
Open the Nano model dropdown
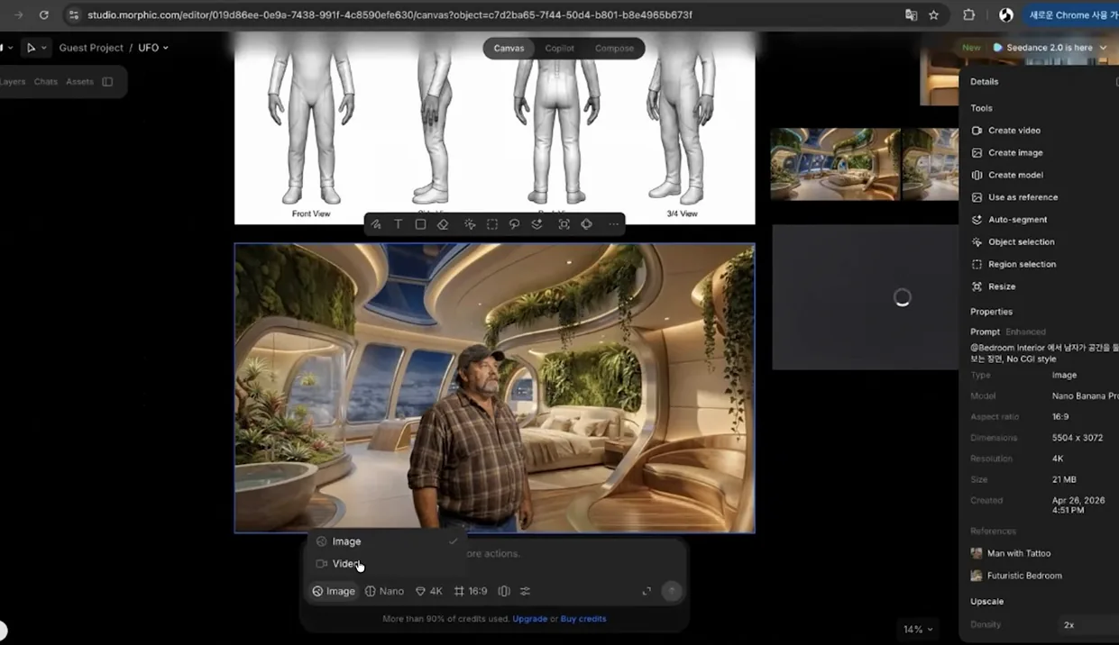385,591
